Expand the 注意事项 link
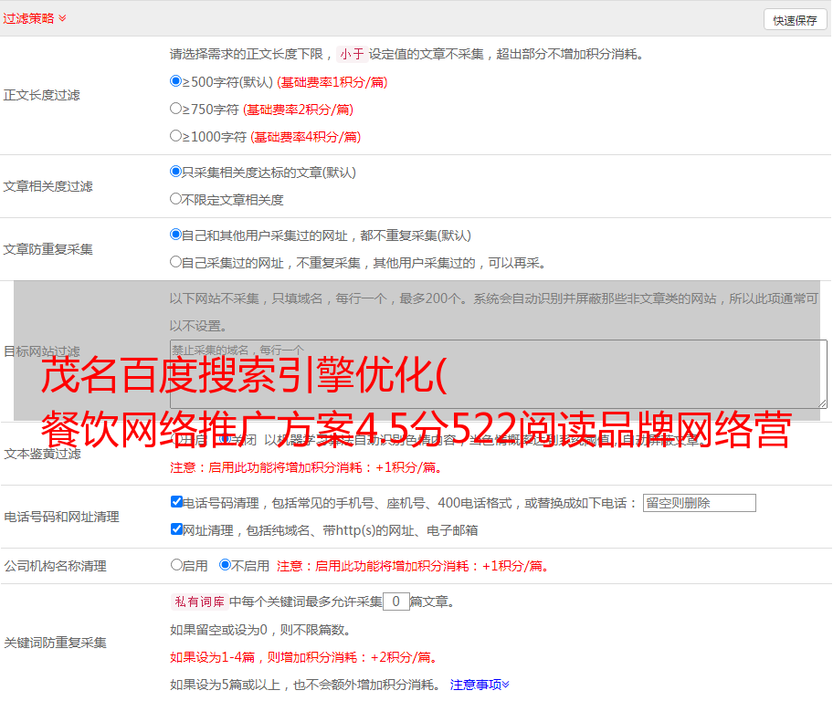The width and height of the screenshot is (833, 701). point(480,685)
